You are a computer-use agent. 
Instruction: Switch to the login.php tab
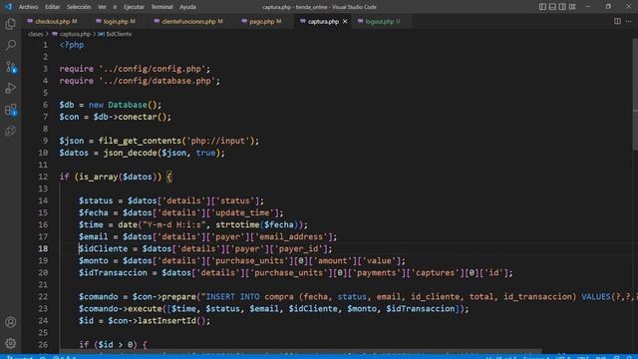[116, 22]
